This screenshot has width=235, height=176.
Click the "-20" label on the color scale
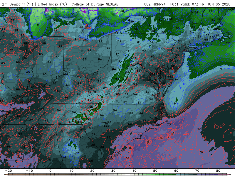(9, 171)
